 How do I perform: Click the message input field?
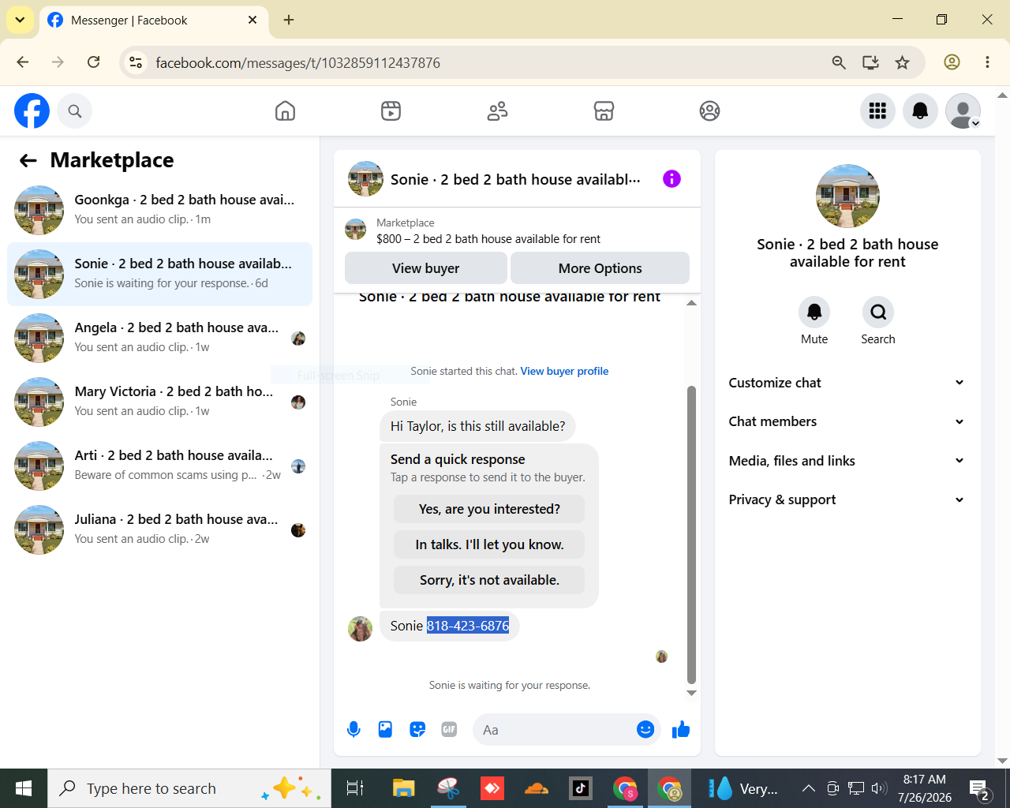(x=567, y=730)
